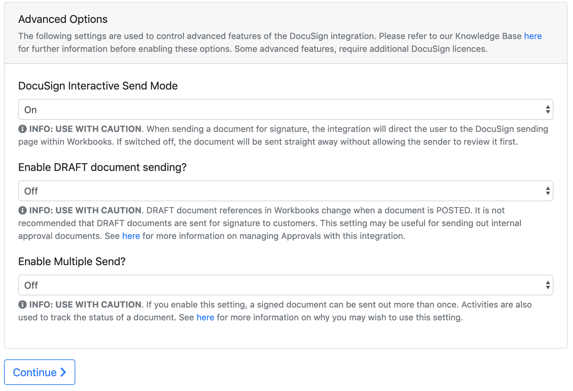Image resolution: width=573 pixels, height=391 pixels.
Task: Open the Enable Multiple Send dropdown
Action: (x=285, y=285)
